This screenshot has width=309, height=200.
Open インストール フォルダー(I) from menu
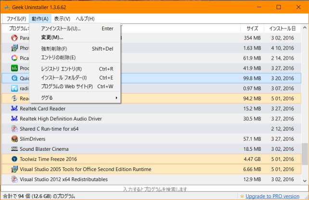click(x=75, y=78)
